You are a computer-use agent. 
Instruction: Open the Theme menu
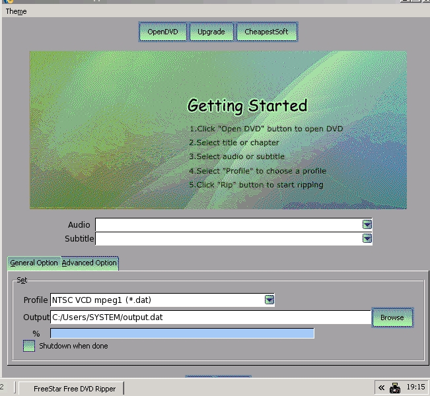point(16,11)
